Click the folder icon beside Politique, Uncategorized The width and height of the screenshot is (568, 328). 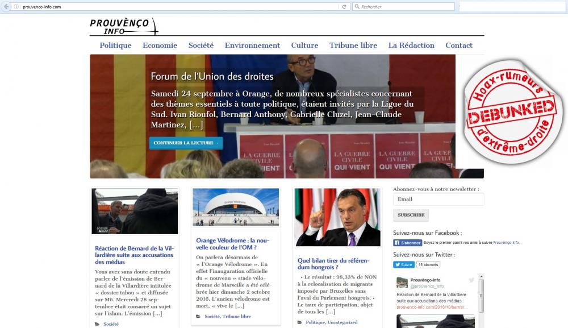[299, 322]
